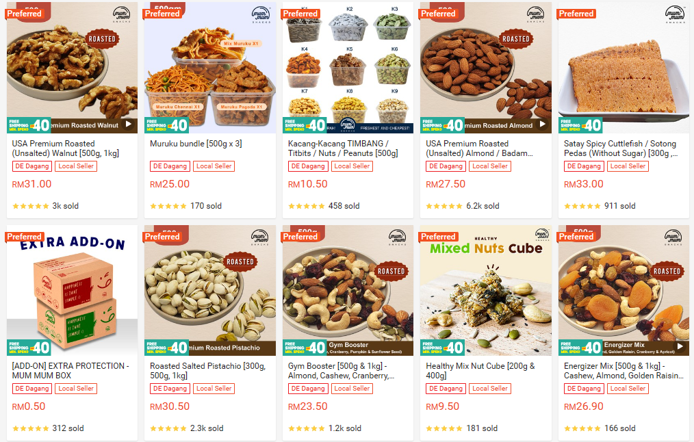The image size is (694, 442).
Task: Click star rating of Gym Booster
Action: pos(307,428)
